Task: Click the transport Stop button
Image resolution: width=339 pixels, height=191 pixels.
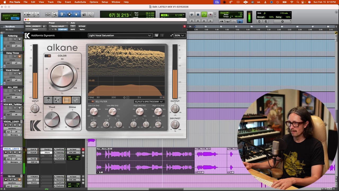Action: pos(198,15)
